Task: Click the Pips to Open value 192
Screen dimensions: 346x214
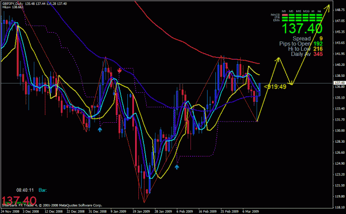Action: click(318, 44)
